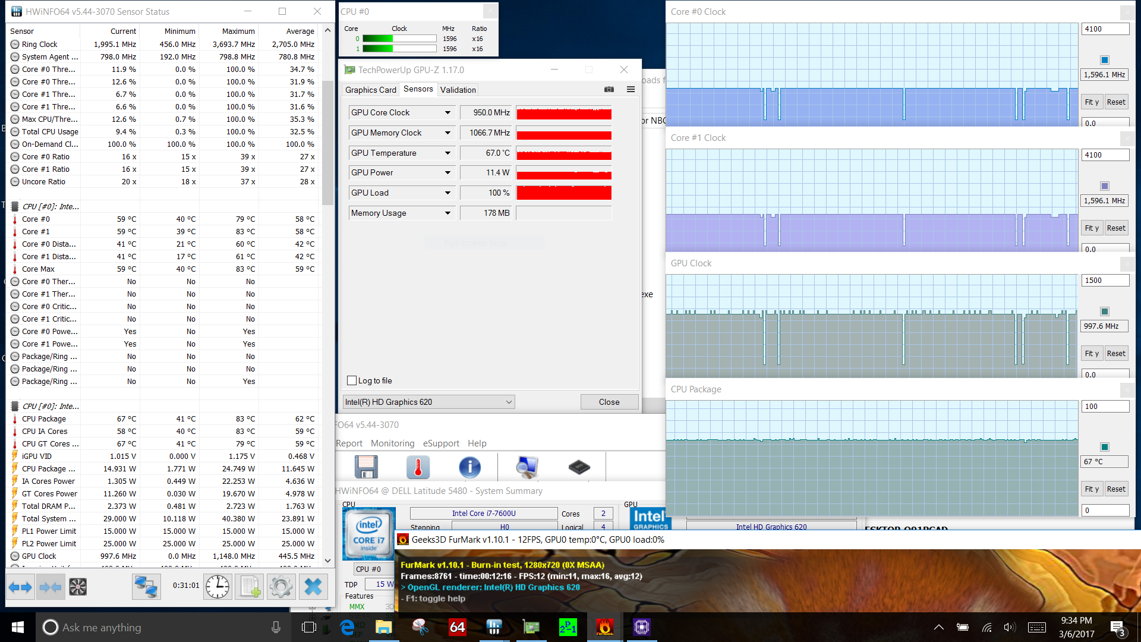Open Action Center notifications

1117,628
